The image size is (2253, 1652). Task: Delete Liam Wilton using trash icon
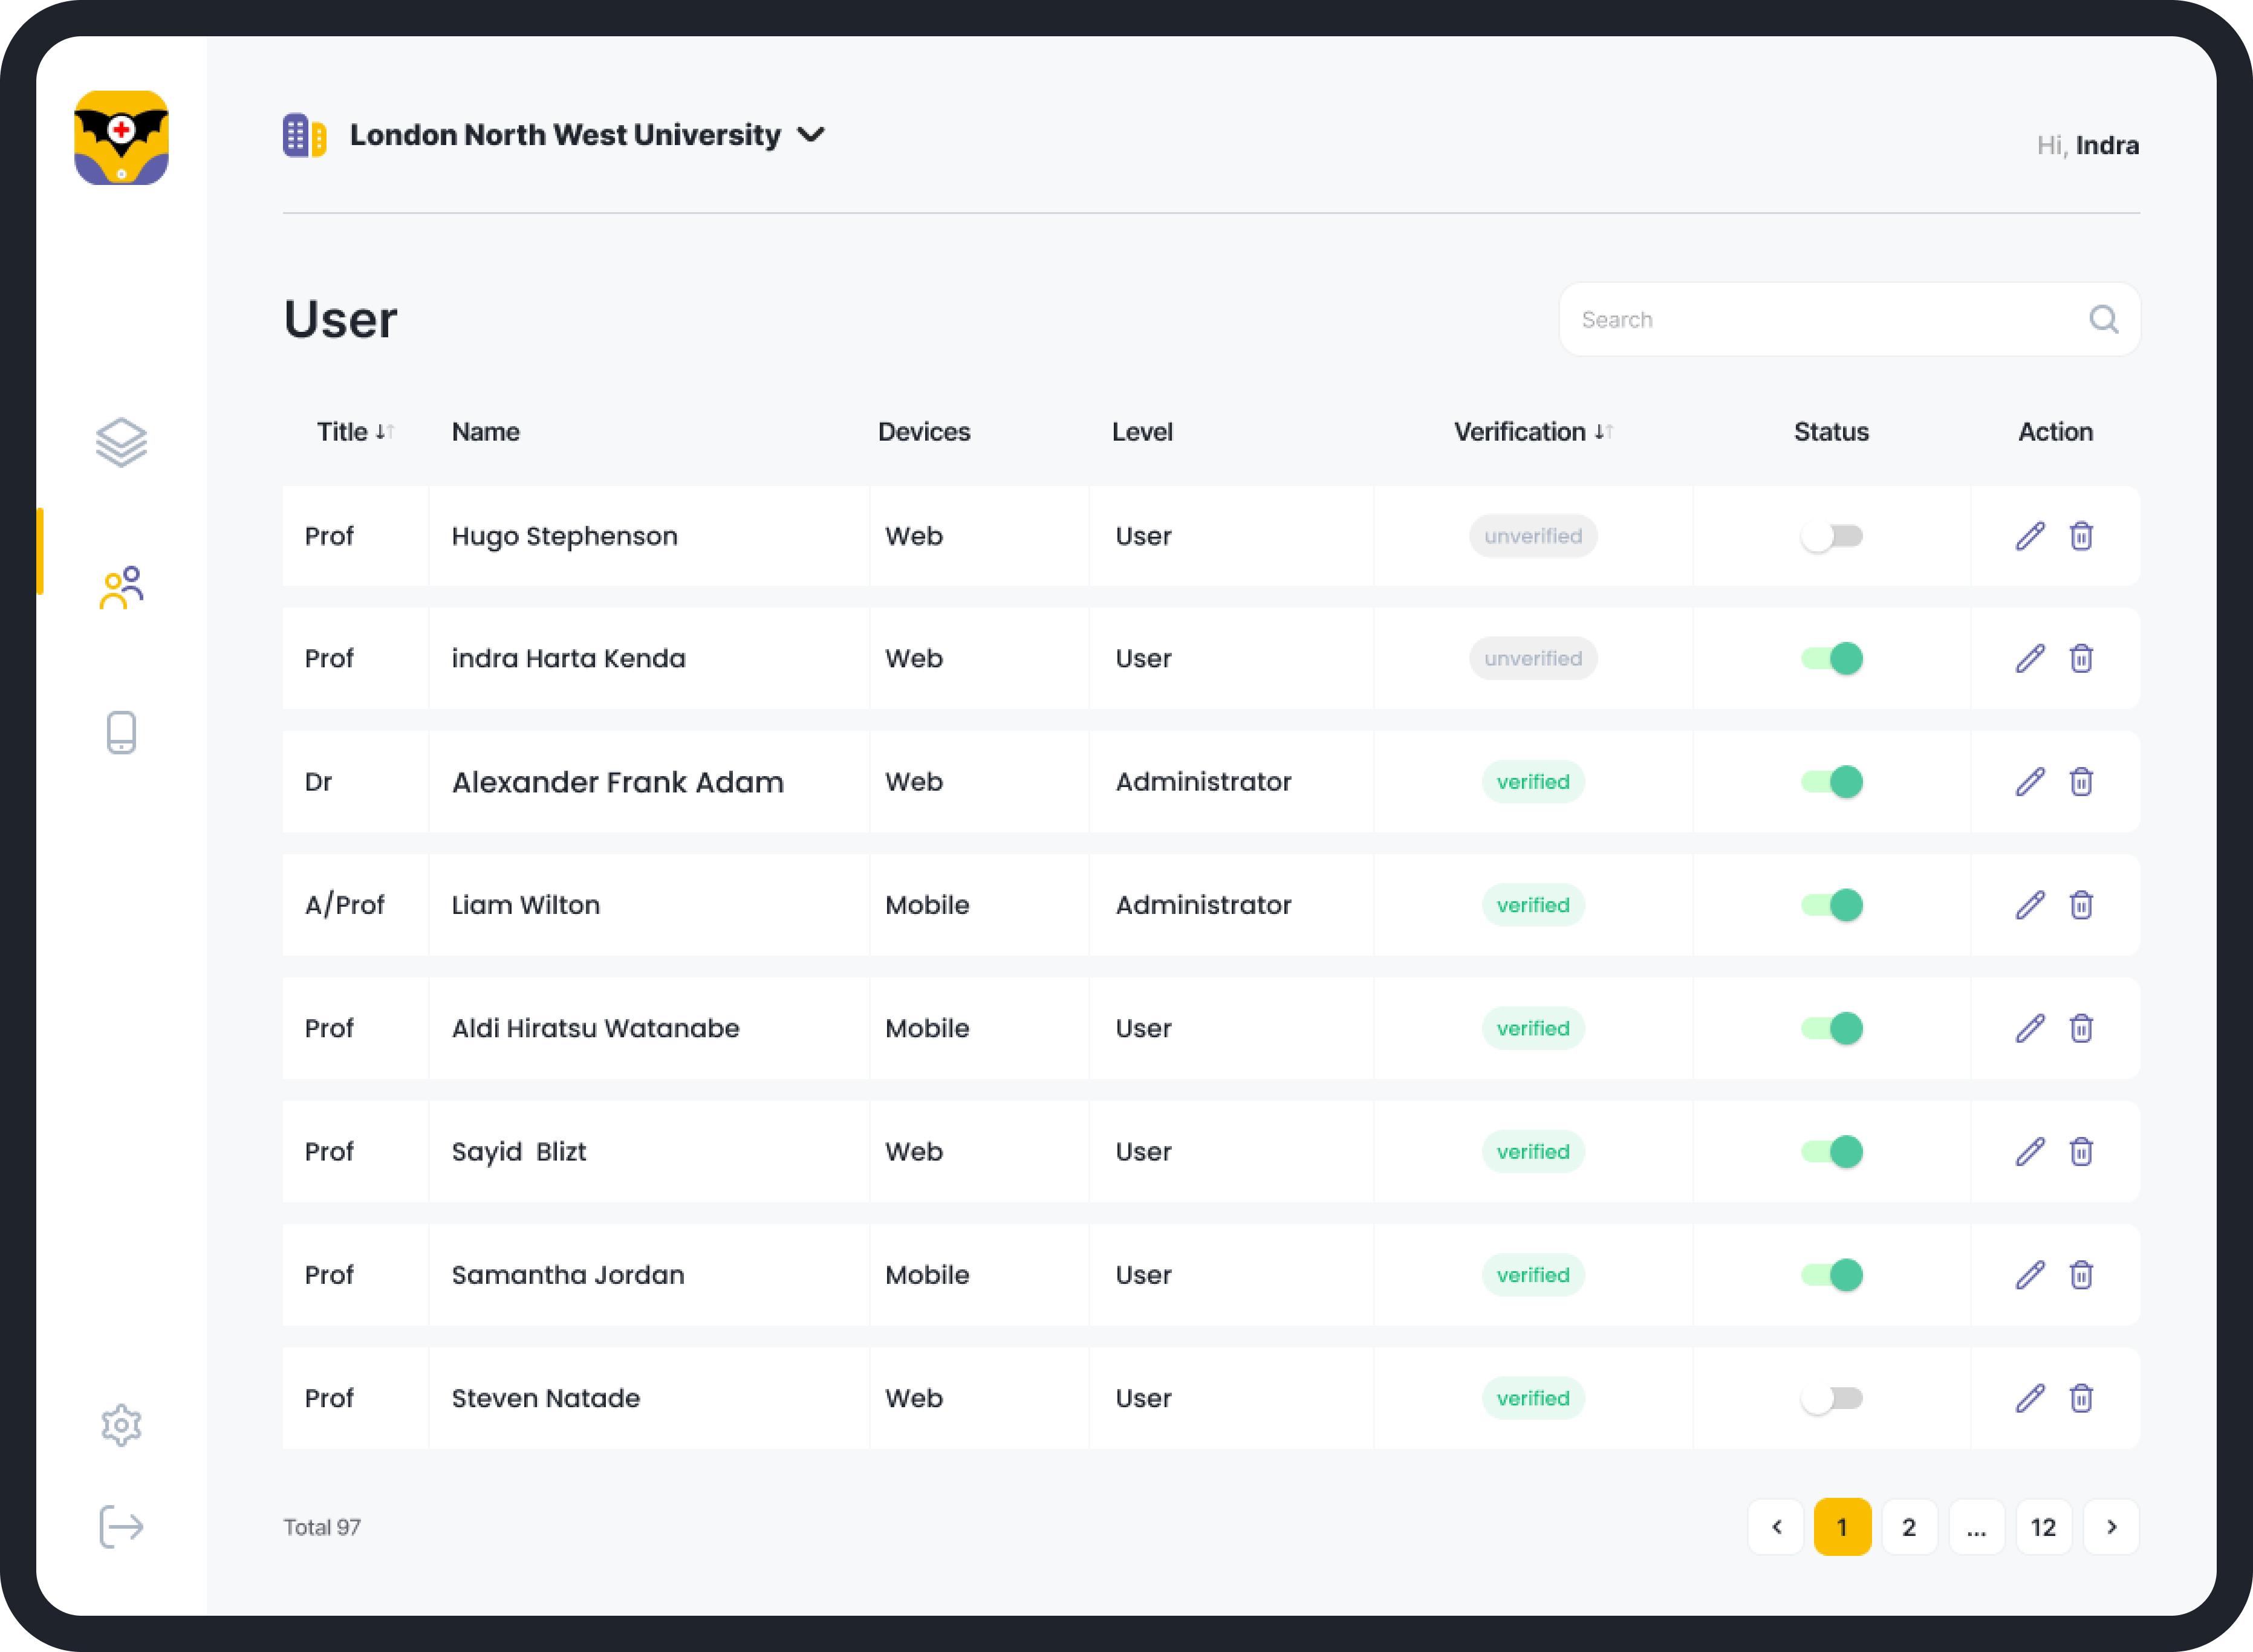pyautogui.click(x=2081, y=905)
